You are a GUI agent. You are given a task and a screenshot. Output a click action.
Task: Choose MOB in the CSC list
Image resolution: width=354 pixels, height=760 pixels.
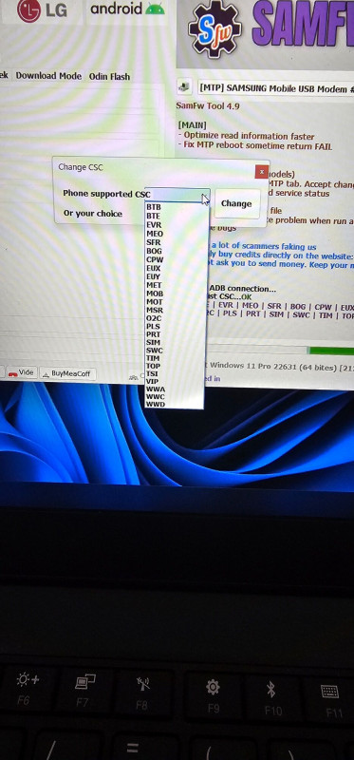[x=155, y=294]
